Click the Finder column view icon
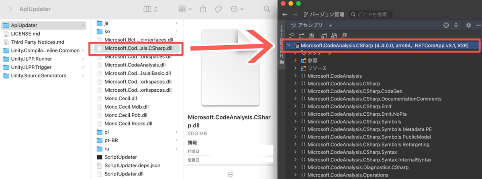 coord(147,9)
